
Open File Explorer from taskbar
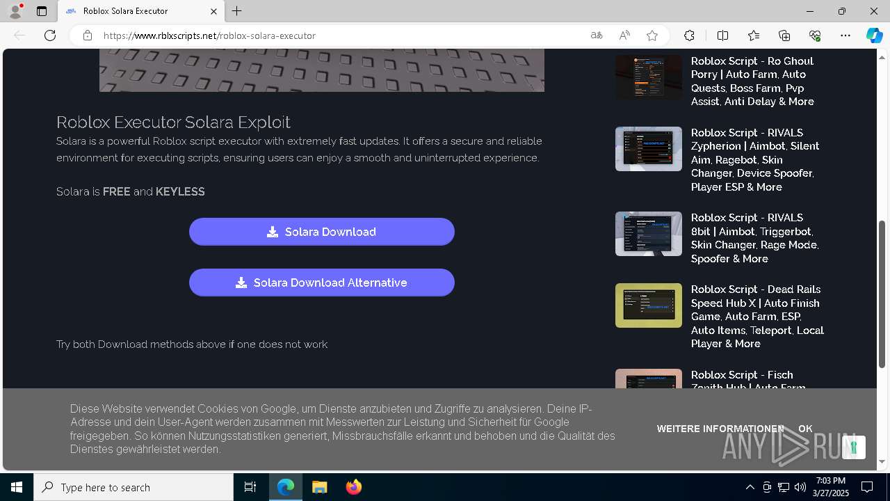(319, 487)
